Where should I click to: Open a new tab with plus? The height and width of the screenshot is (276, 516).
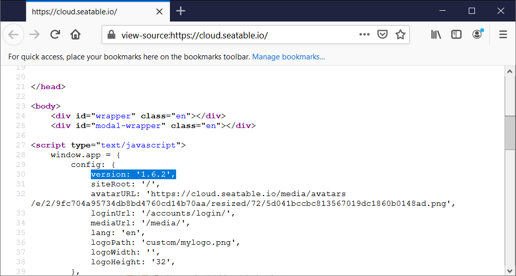181,11
